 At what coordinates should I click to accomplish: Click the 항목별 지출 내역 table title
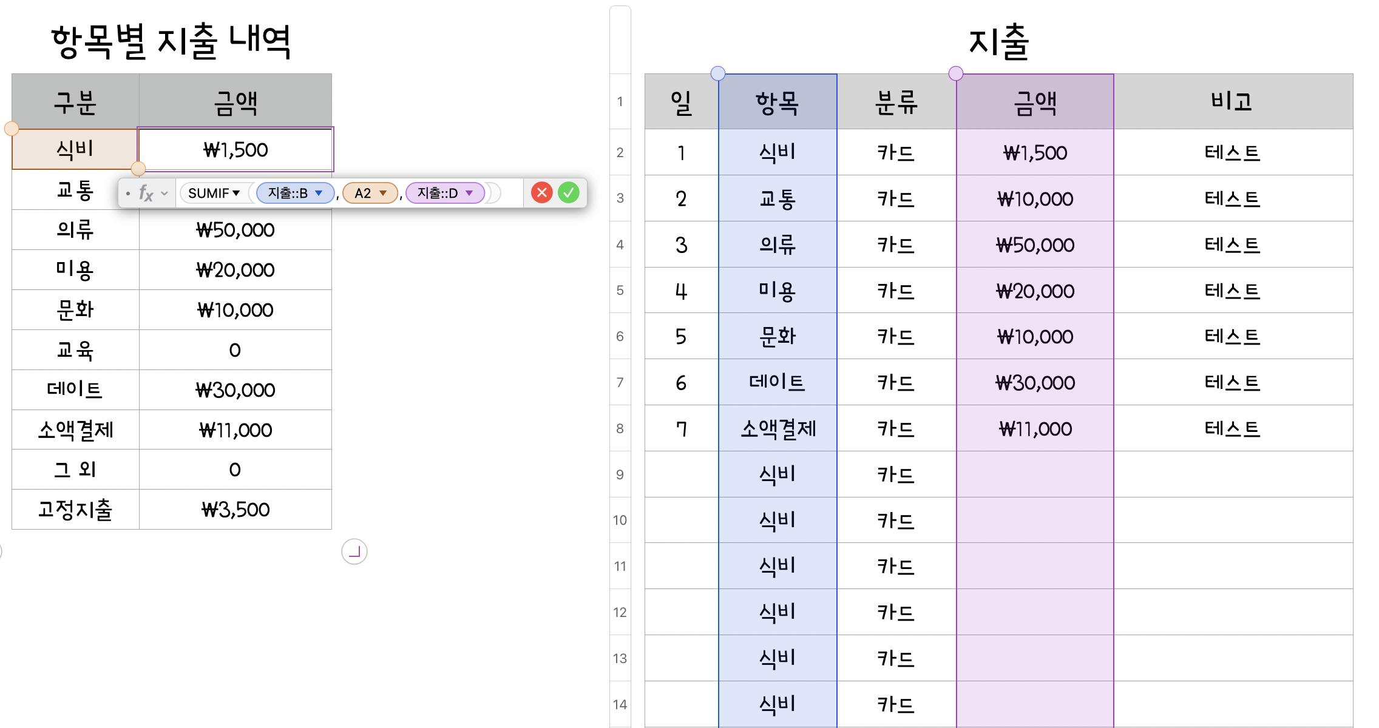point(171,41)
